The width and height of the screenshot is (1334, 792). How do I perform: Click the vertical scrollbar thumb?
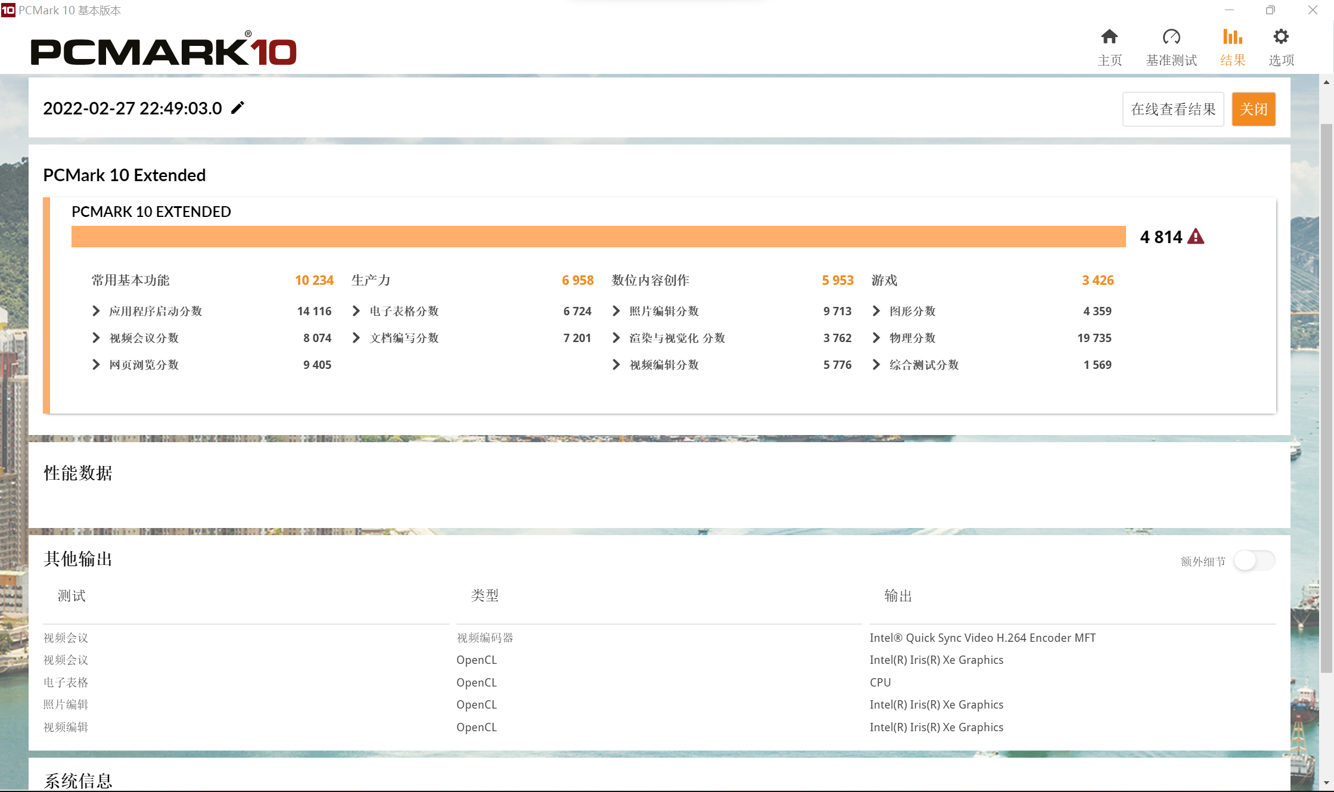1326,398
